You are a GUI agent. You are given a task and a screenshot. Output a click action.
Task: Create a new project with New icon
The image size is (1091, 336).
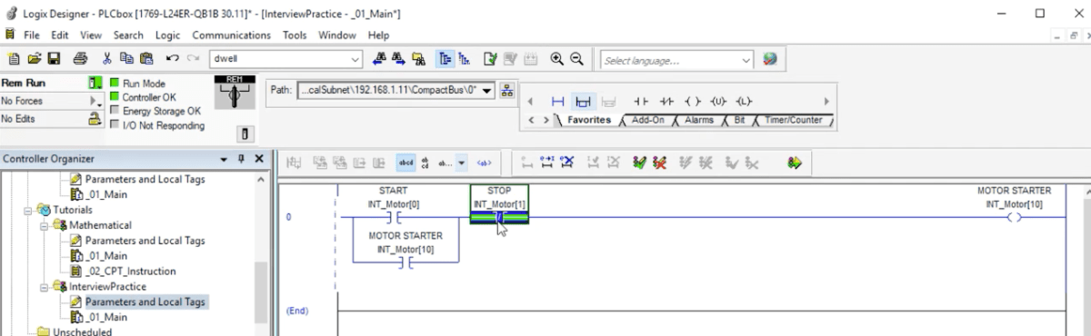(x=14, y=59)
